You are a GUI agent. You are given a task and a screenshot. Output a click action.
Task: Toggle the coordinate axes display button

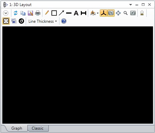pyautogui.click(x=104, y=13)
